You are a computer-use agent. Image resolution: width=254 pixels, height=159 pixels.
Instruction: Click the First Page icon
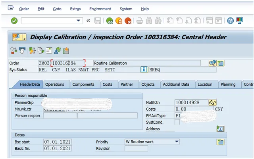pos(170,21)
